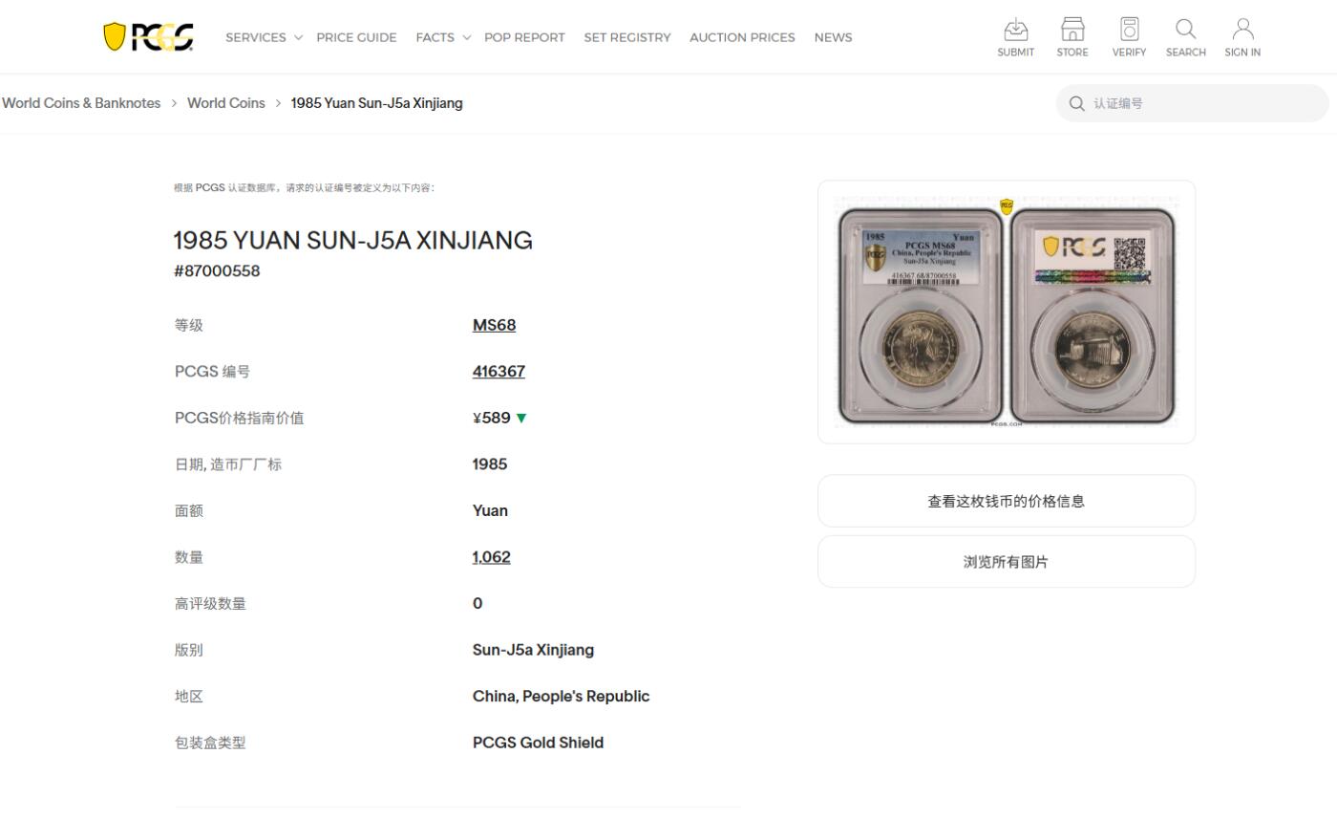Open VERIFY using its barcode icon
The height and width of the screenshot is (819, 1337).
click(x=1129, y=30)
